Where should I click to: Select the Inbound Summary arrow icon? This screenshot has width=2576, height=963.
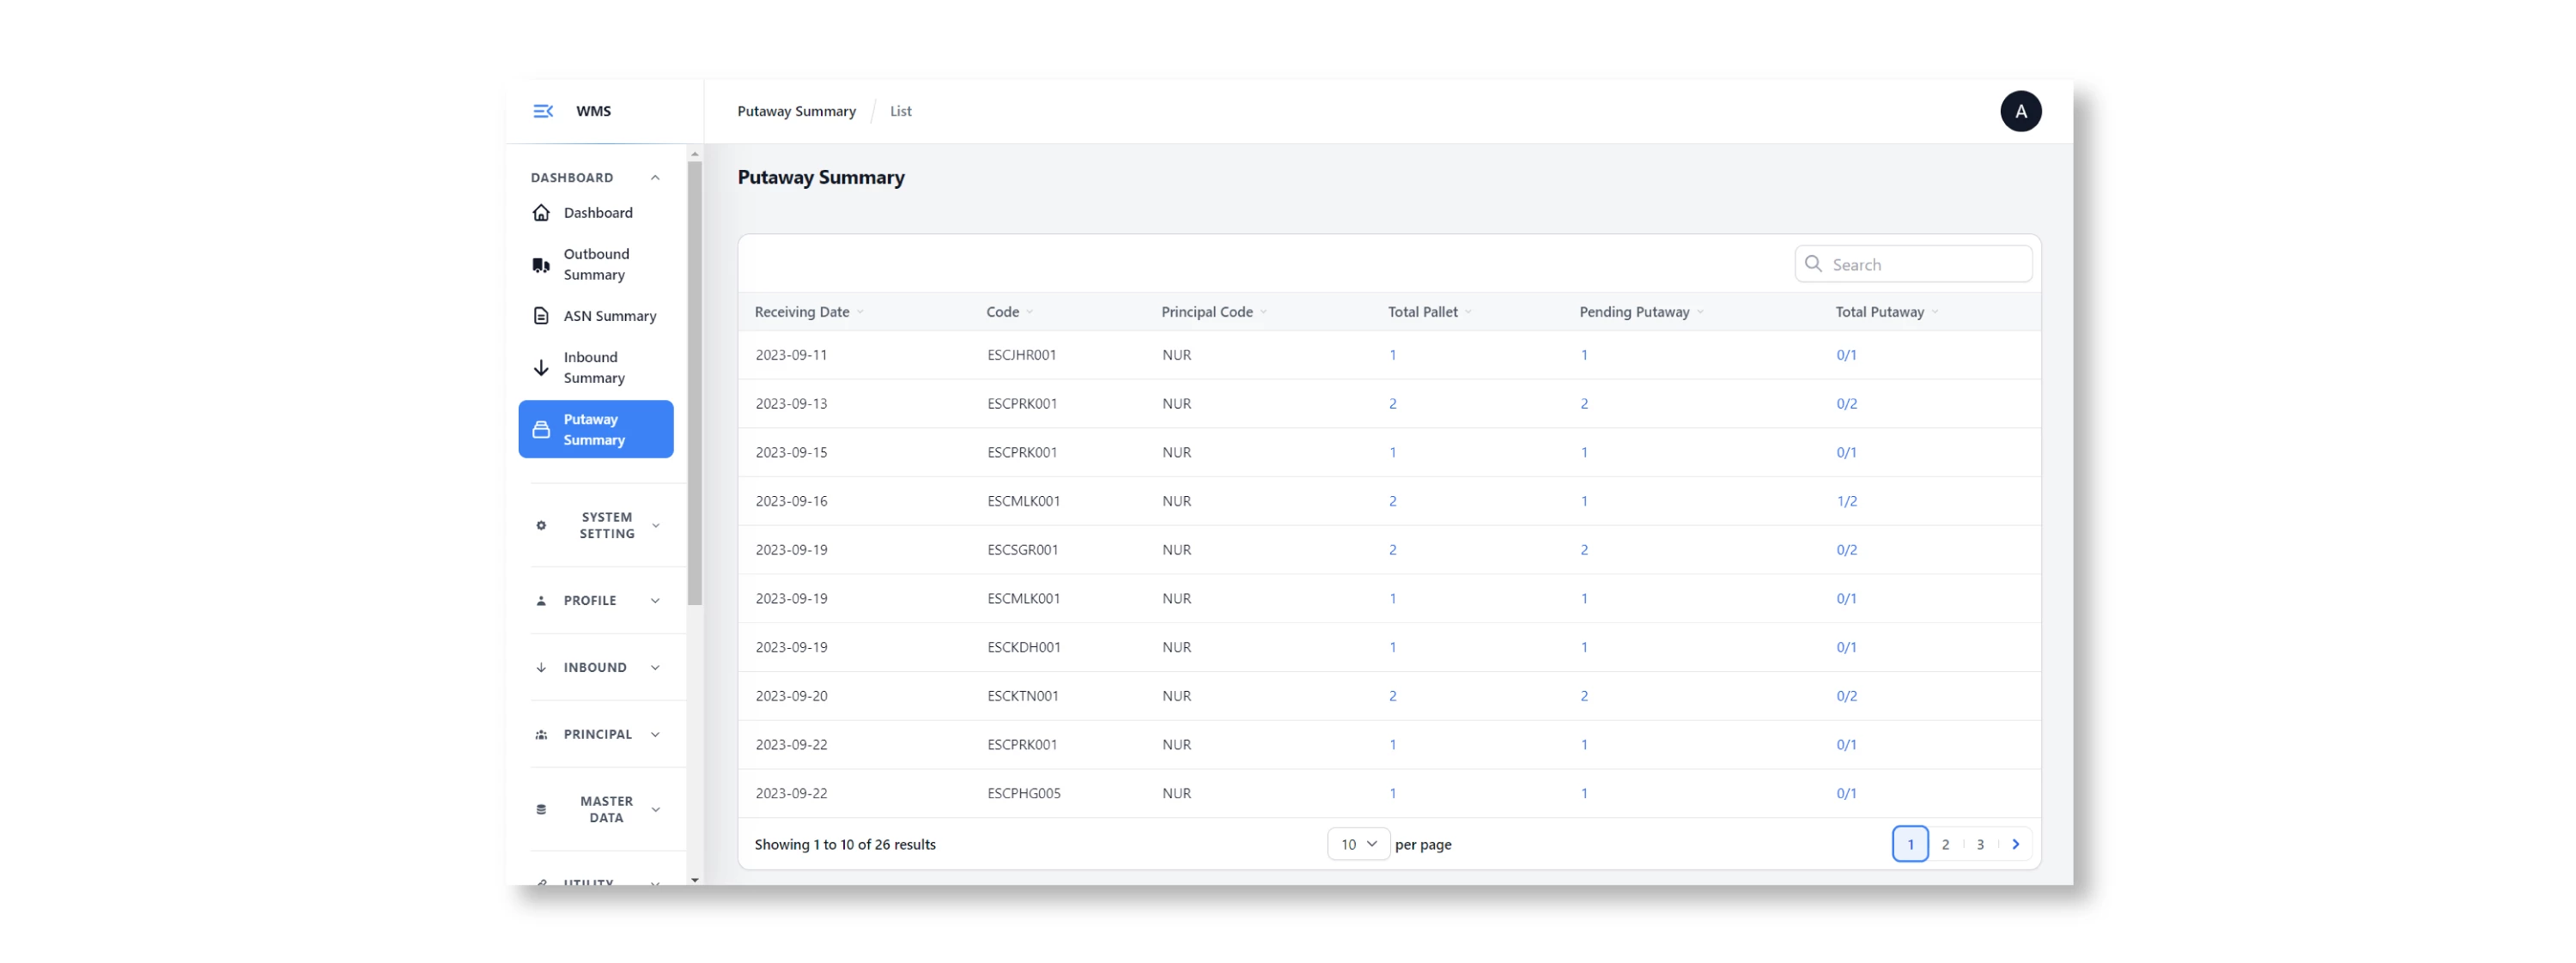pyautogui.click(x=541, y=368)
